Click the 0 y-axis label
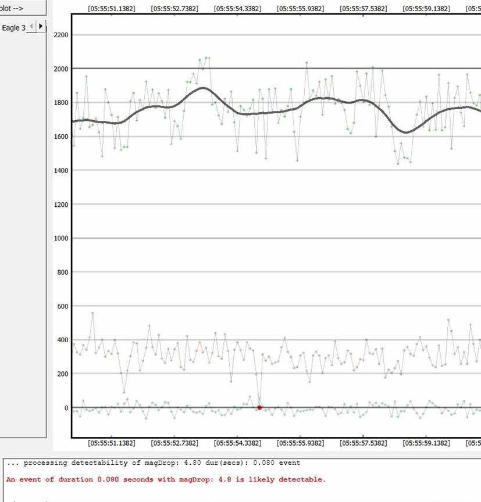Viewport: 481px width, 502px height. [x=66, y=408]
